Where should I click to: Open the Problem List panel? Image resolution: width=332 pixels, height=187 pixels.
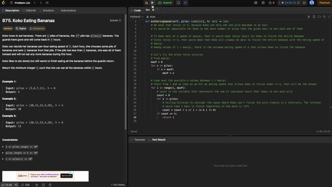click(x=20, y=3)
